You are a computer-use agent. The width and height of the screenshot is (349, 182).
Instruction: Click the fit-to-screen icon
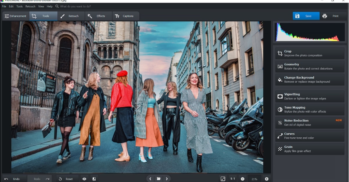pyautogui.click(x=223, y=179)
